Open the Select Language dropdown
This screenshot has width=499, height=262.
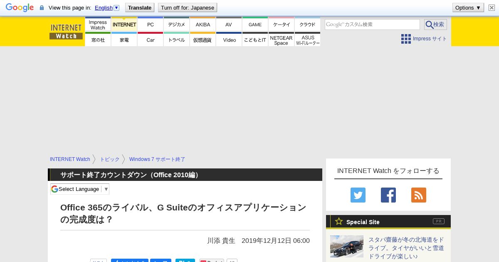[x=80, y=189]
